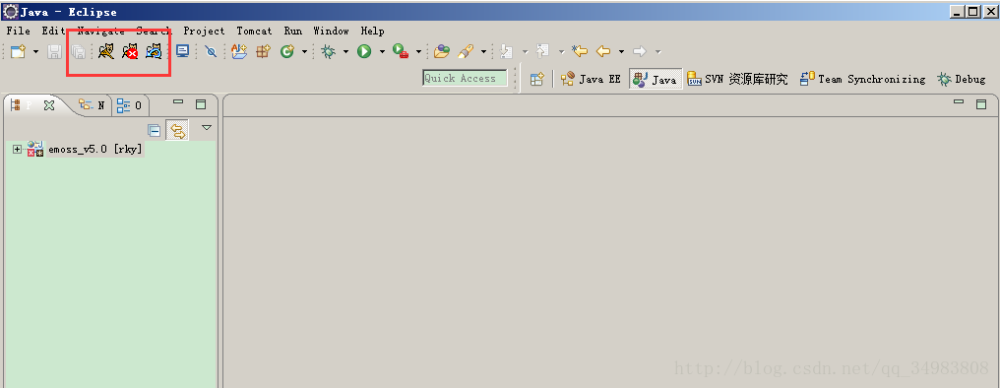Click the External Tools run icon
The width and height of the screenshot is (1000, 388).
click(401, 51)
